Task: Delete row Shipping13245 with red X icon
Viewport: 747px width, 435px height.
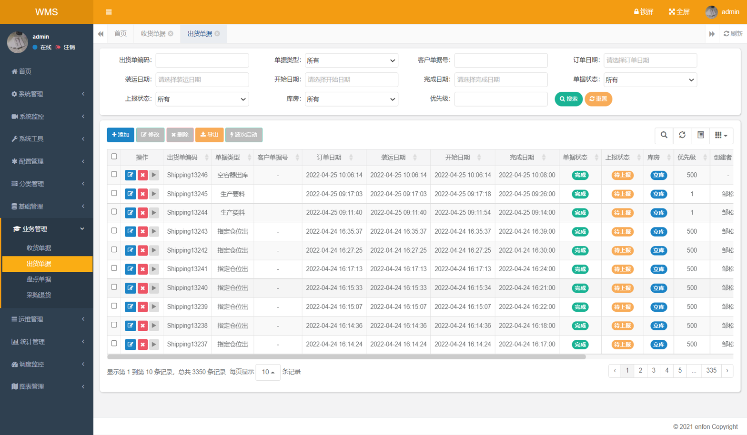Action: coord(142,194)
